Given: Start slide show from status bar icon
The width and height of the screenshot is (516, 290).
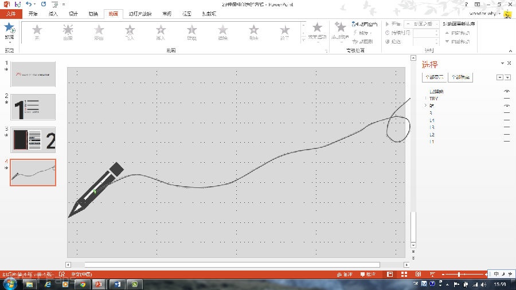Looking at the screenshot, I should click(x=432, y=274).
